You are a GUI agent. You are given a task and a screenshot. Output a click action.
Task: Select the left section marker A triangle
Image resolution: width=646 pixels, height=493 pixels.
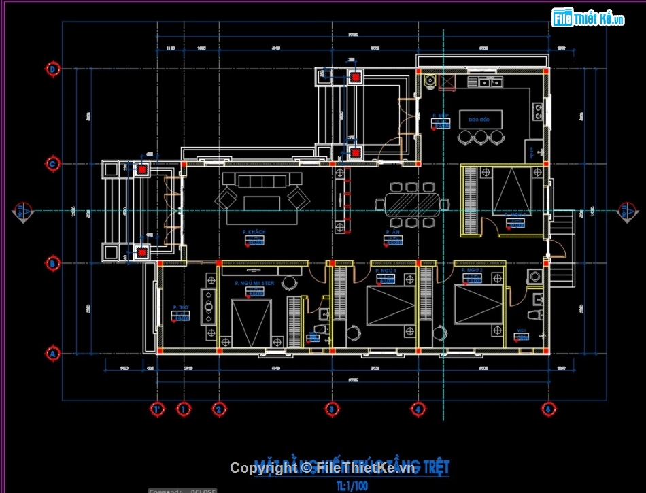pos(22,212)
